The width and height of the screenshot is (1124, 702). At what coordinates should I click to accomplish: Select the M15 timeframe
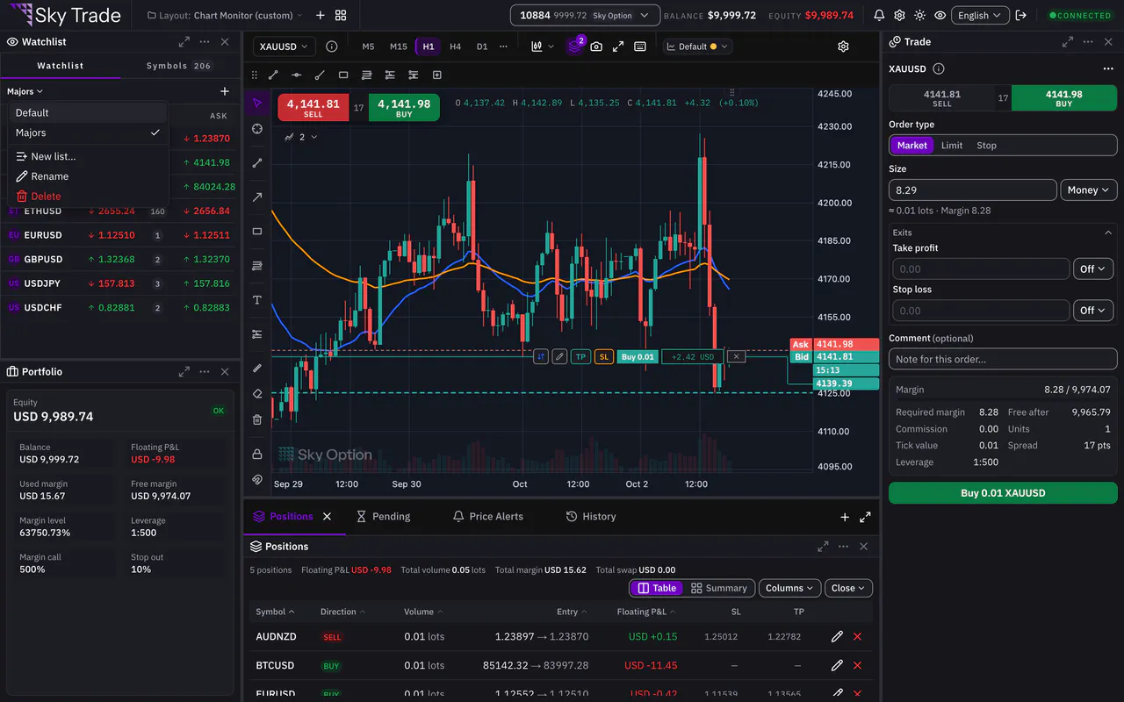(x=399, y=47)
